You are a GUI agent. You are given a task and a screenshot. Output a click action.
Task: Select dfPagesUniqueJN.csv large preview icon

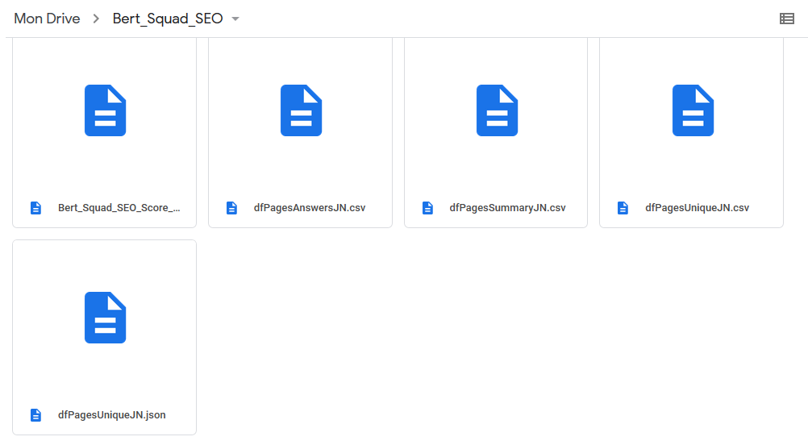click(x=693, y=110)
